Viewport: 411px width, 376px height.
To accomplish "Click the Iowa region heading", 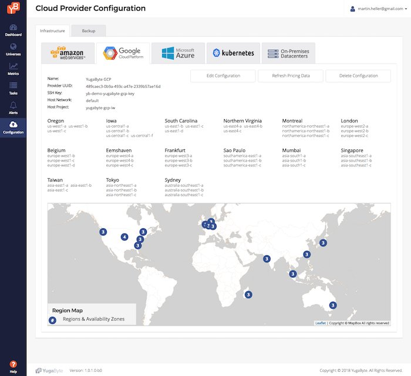I will tap(111, 121).
